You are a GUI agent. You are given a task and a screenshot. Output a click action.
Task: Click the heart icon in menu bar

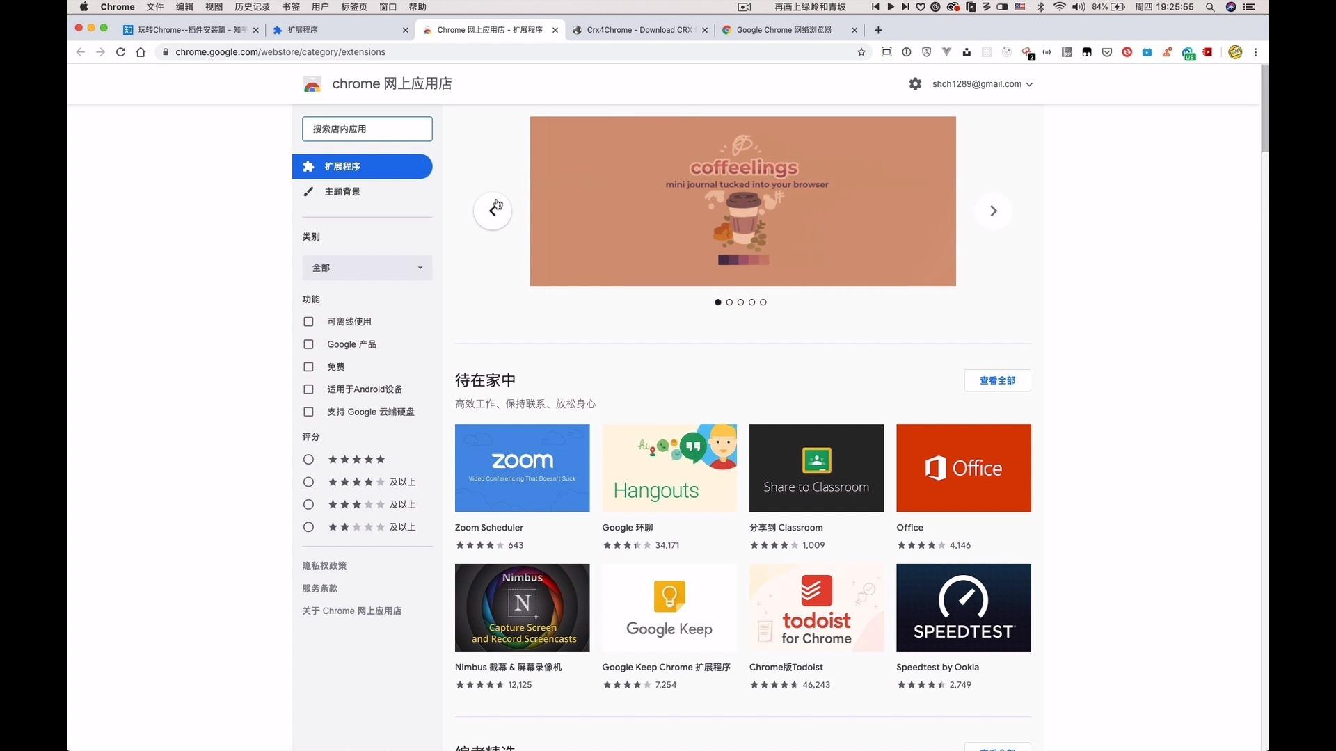[921, 7]
